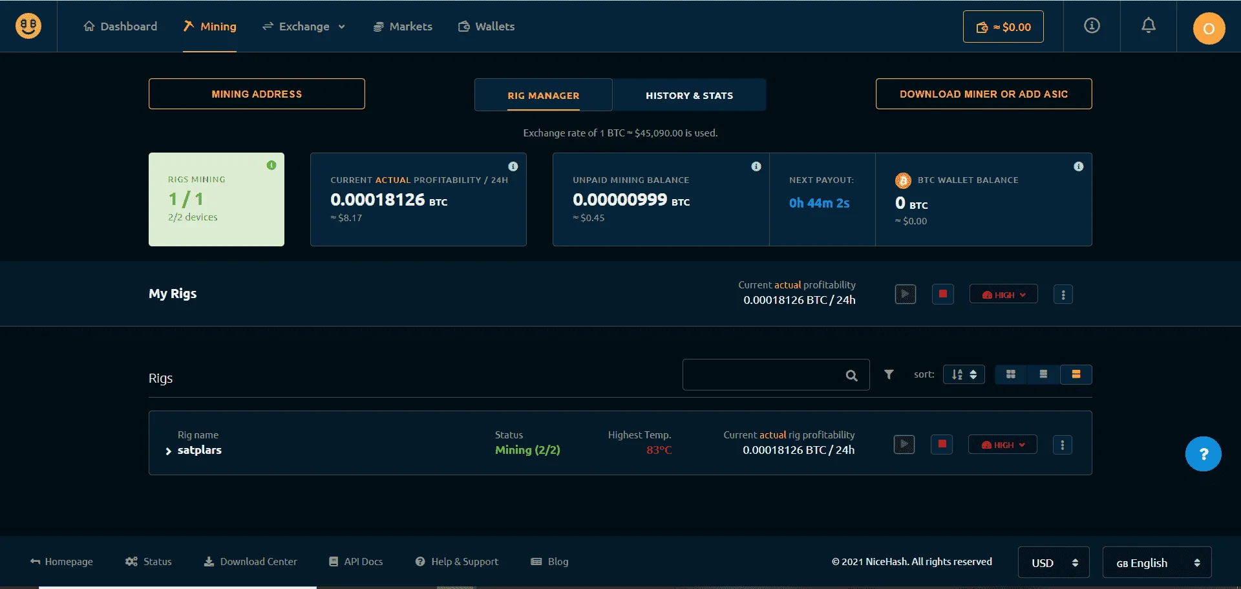
Task: Stop all rigs with My Rigs stop button
Action: tap(943, 294)
